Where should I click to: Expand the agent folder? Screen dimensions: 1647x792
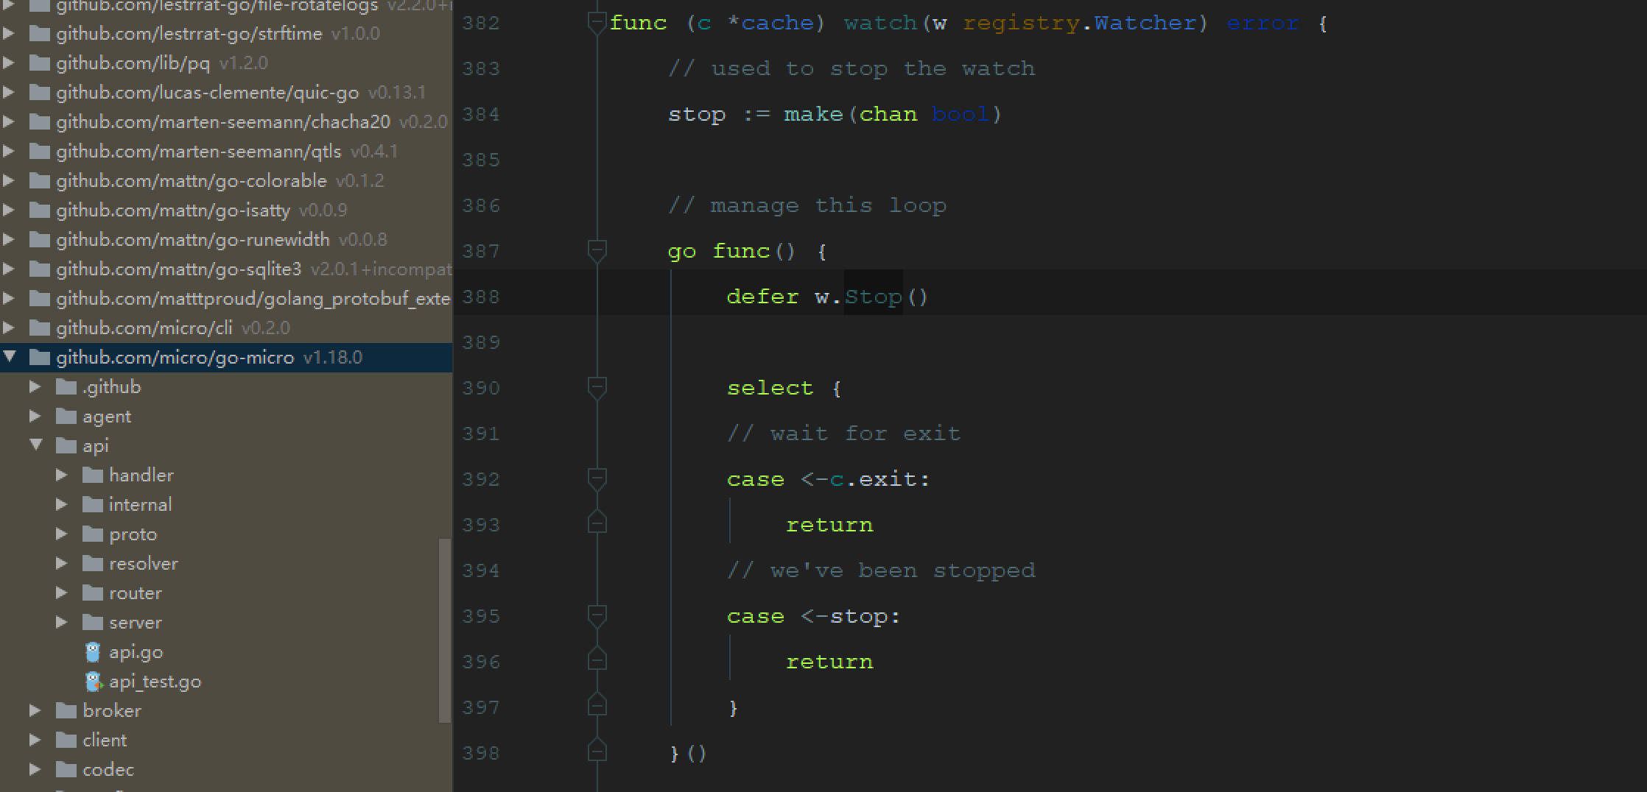coord(35,417)
